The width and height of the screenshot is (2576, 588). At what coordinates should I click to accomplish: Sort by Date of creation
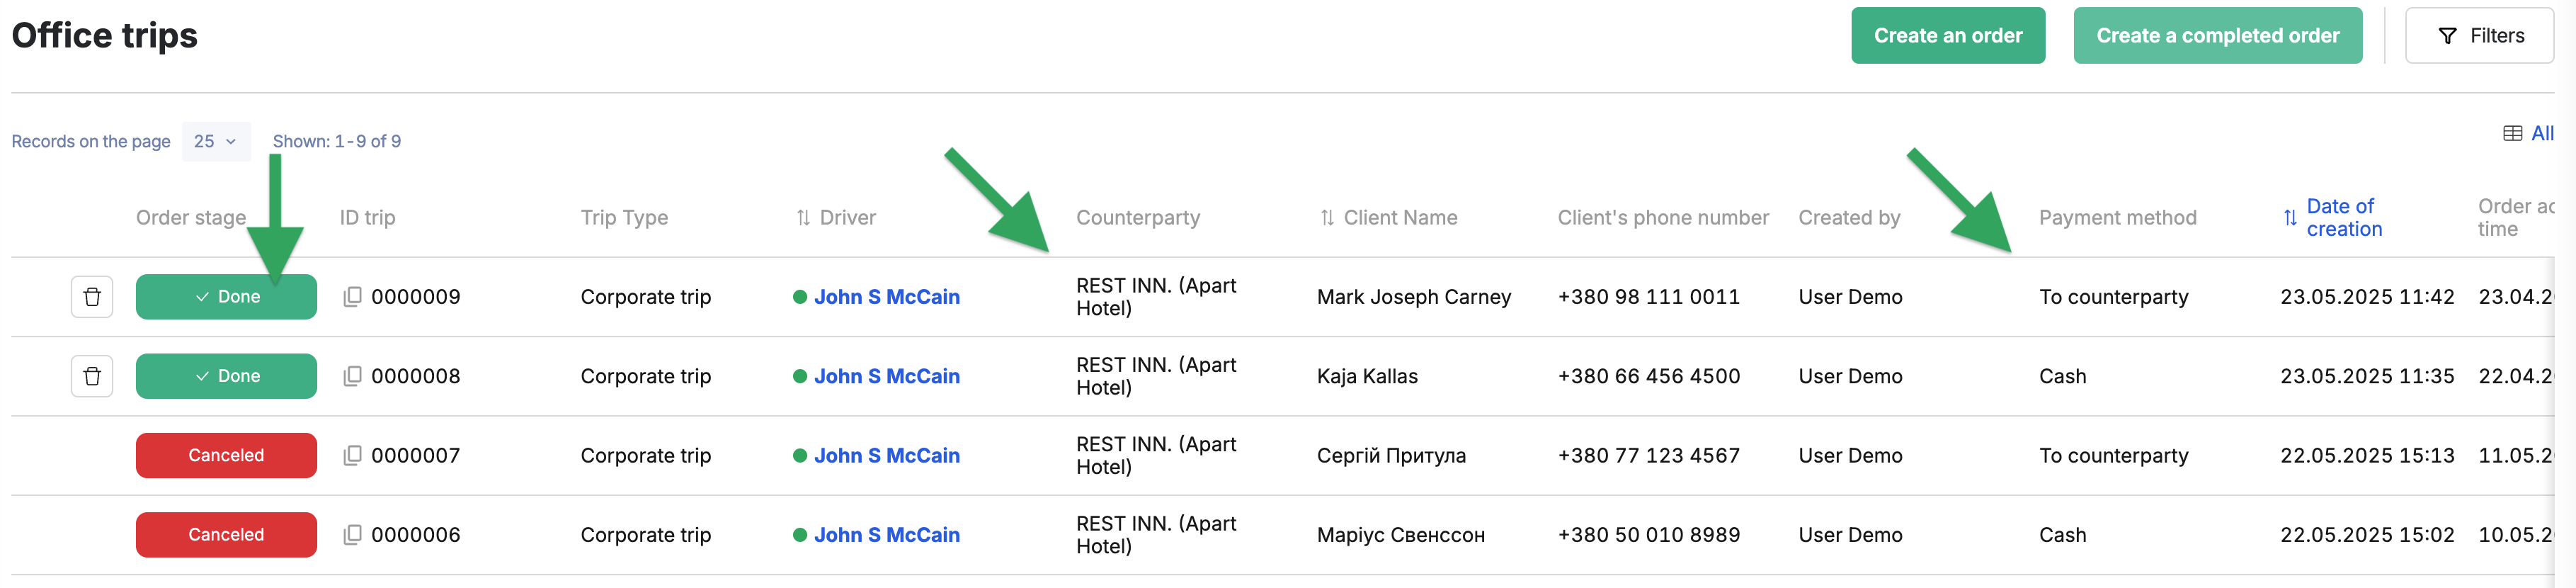pos(2332,217)
